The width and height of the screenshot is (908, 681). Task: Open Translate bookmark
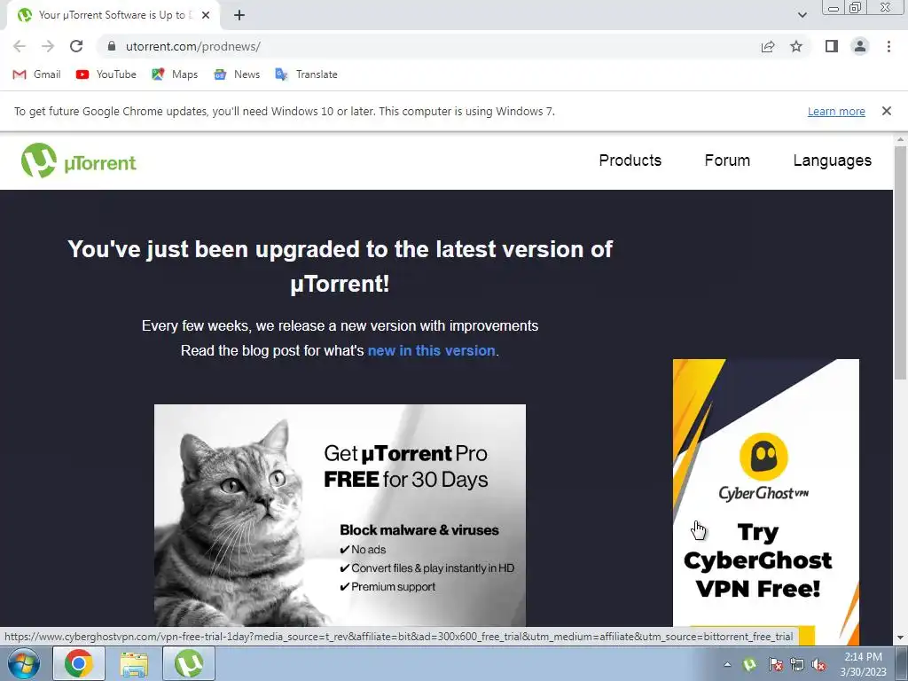click(x=306, y=74)
